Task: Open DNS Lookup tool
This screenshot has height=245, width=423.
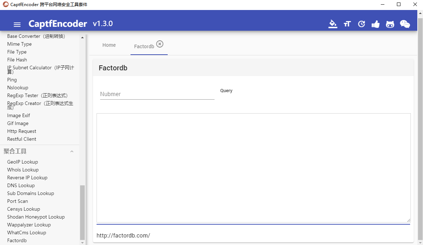Action: 21,185
